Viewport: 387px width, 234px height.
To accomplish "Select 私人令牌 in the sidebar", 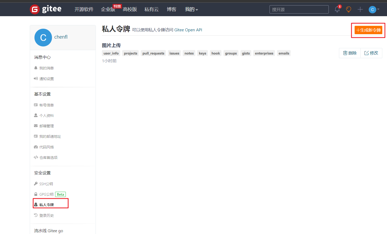I will [46, 205].
